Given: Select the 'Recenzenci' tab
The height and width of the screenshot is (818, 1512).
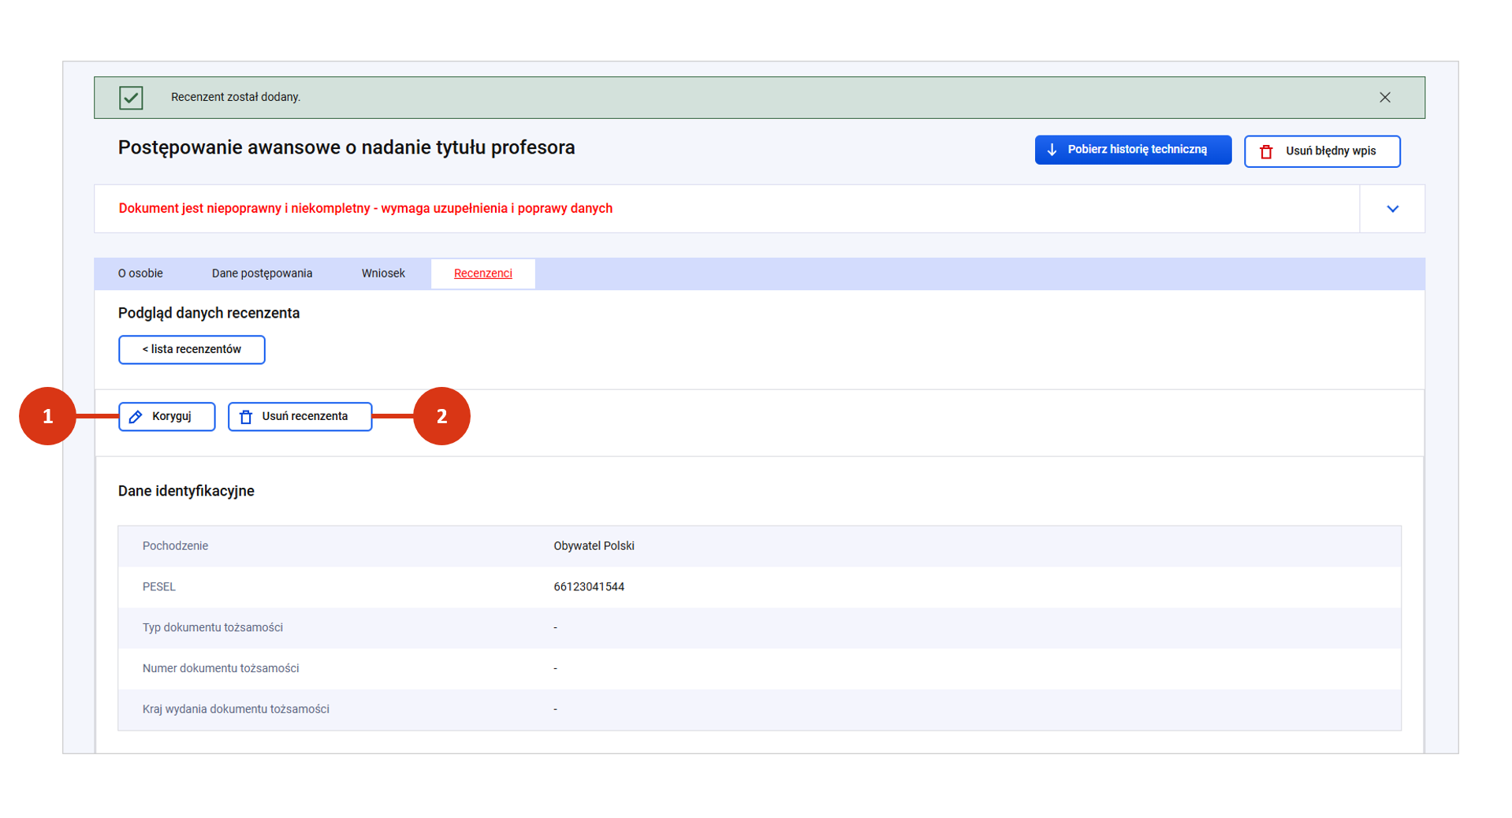Looking at the screenshot, I should click(482, 273).
